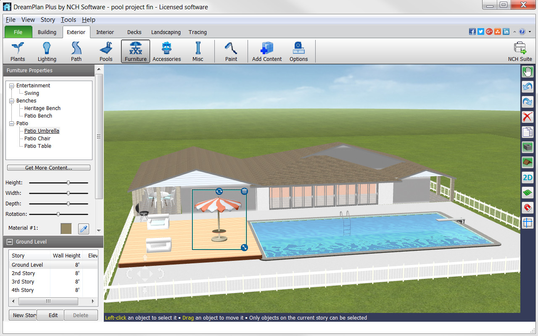This screenshot has width=538, height=336.
Task: Adjust the Rotation slider
Action: pos(58,214)
